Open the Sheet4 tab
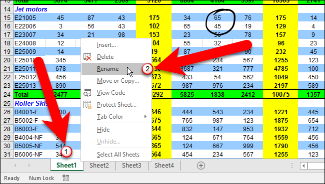Viewport: 325px width, 184px height. click(x=164, y=166)
